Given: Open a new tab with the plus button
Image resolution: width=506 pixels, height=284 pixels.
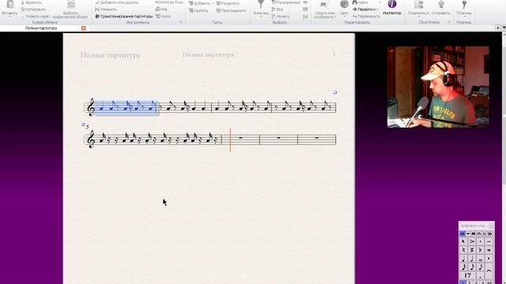Looking at the screenshot, I should 498,28.
